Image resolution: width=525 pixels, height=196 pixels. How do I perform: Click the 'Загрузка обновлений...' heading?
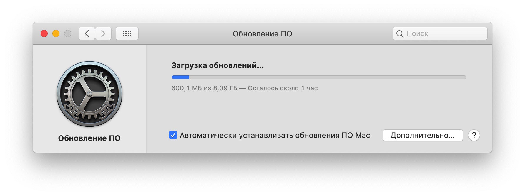(217, 65)
